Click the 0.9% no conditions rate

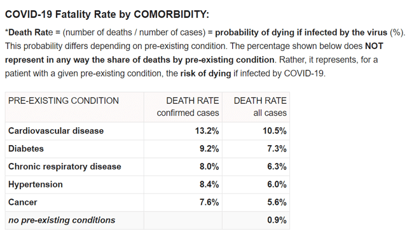click(x=277, y=220)
